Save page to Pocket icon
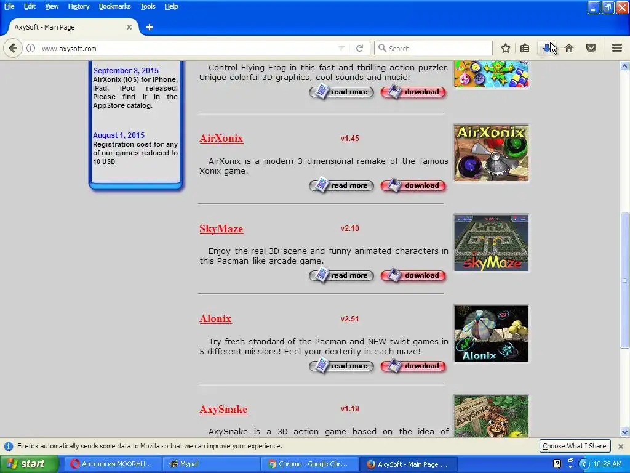630x473 pixels. pyautogui.click(x=591, y=48)
